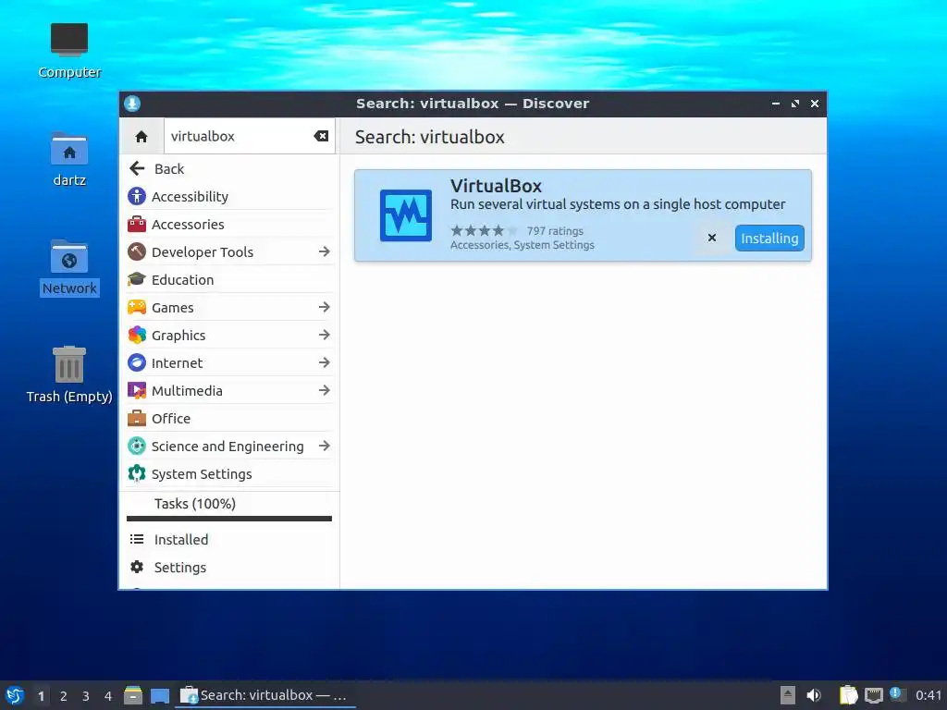
Task: Click the update notifier tray icon
Action: 897,694
